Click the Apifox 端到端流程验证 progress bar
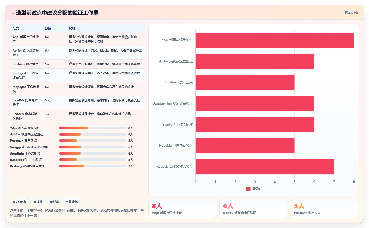 (x=93, y=134)
